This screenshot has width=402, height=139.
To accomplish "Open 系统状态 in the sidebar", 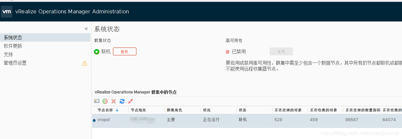I will [x=45, y=37].
